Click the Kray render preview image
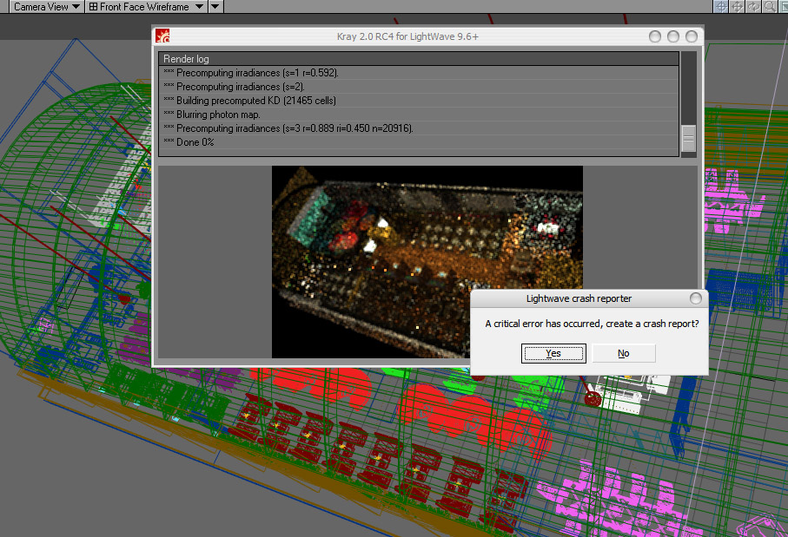The image size is (788, 537). click(x=427, y=261)
